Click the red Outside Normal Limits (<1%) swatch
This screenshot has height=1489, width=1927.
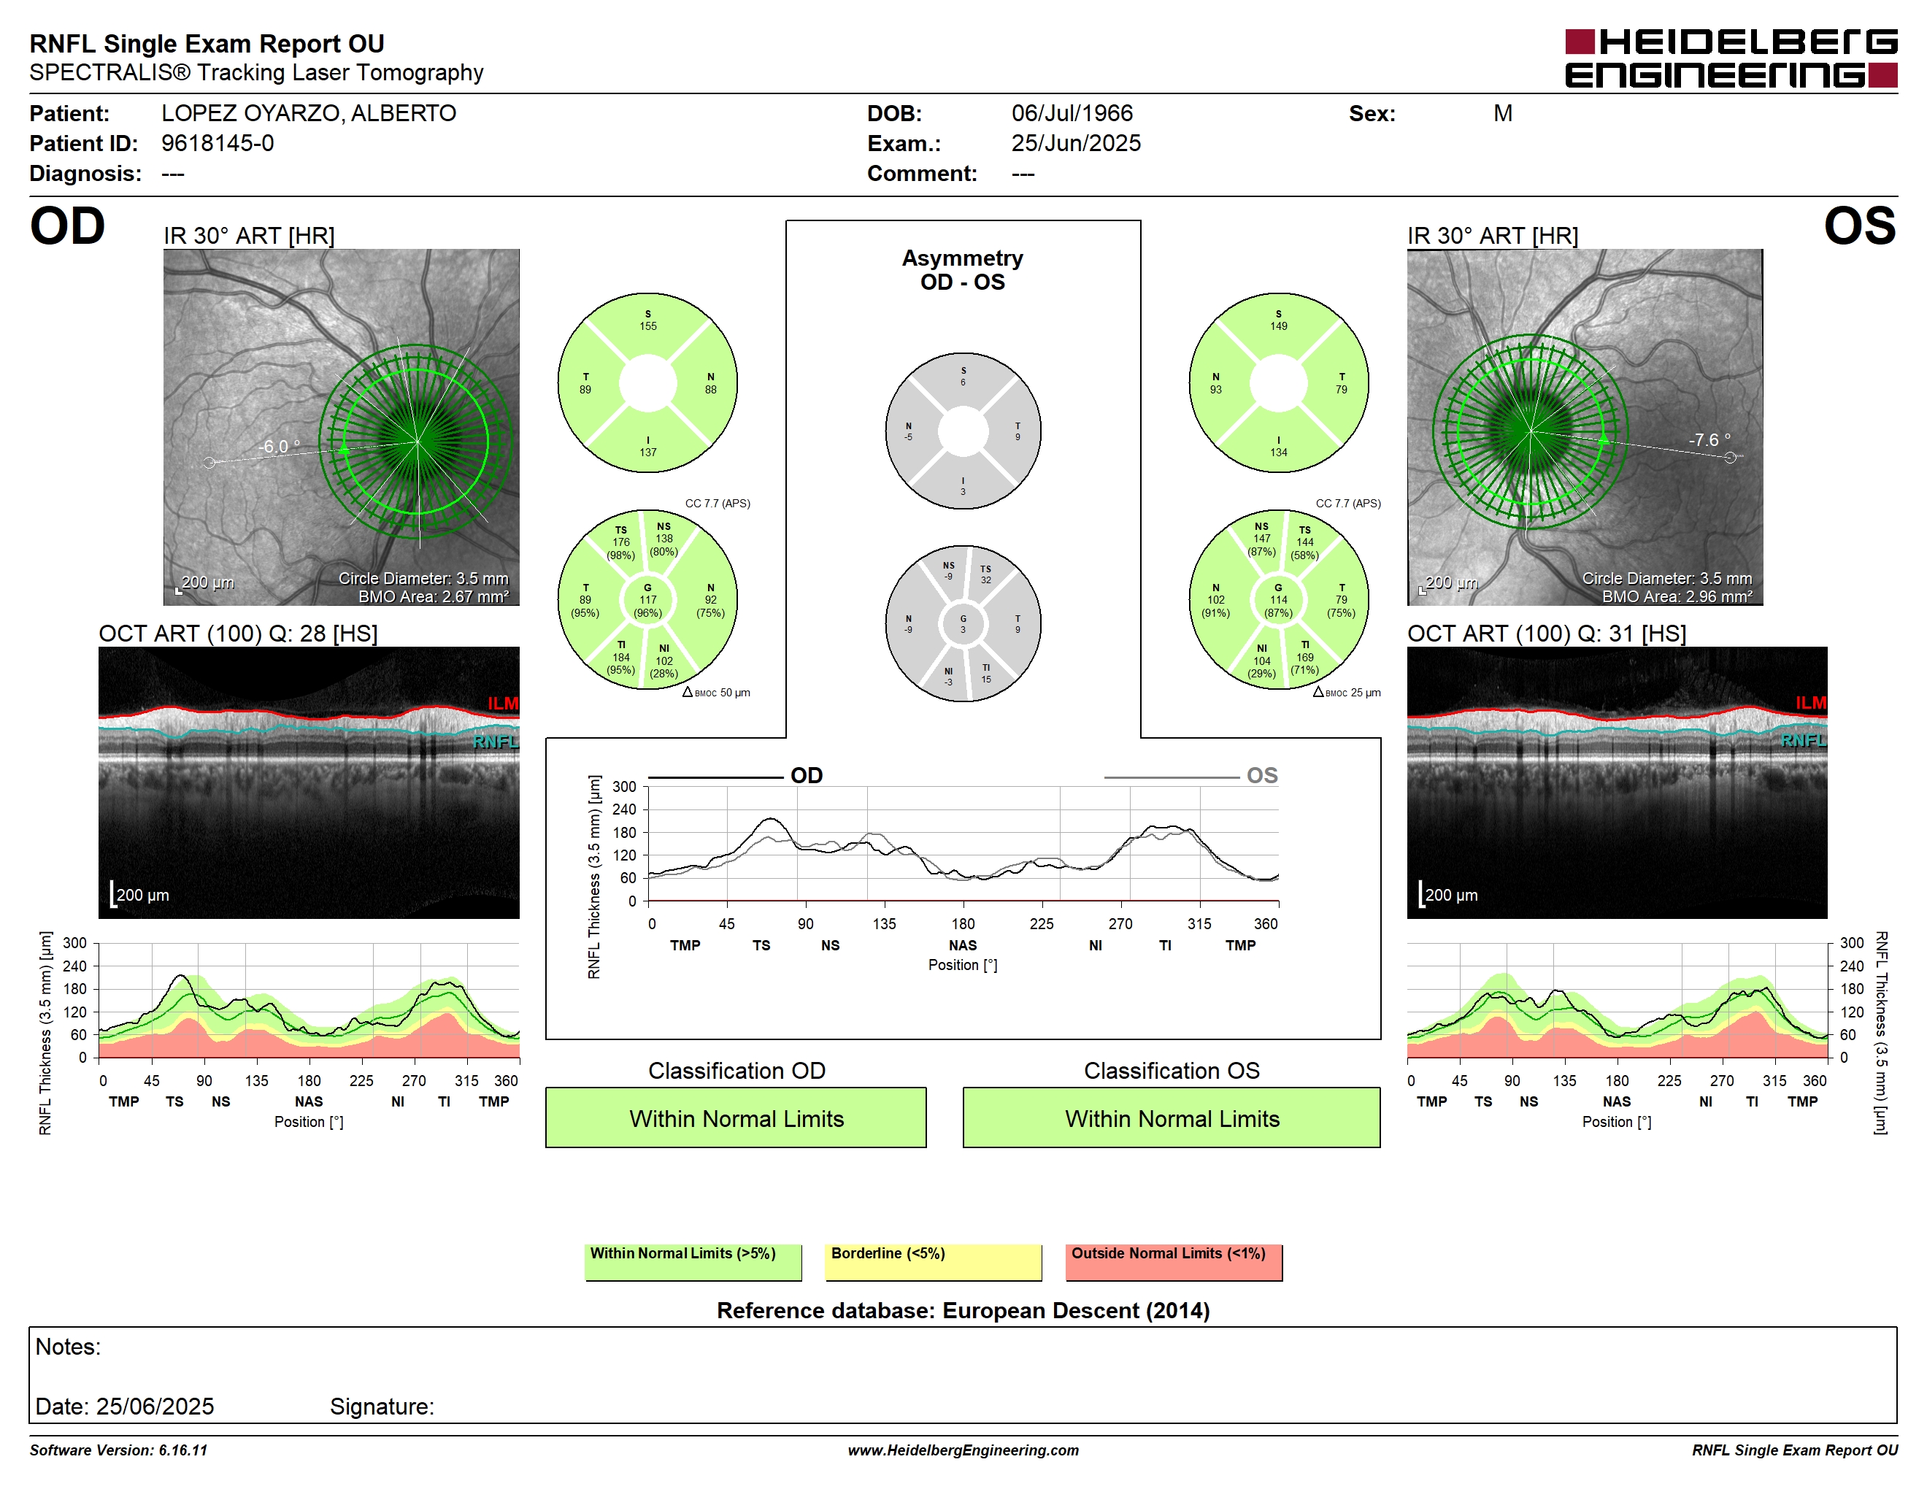point(1174,1262)
